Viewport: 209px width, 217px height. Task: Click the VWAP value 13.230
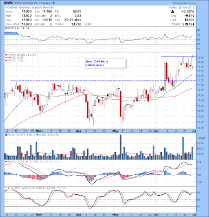76,24
